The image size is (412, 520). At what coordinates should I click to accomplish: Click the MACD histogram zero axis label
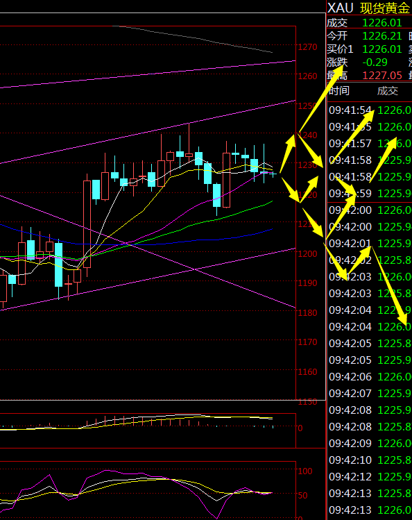coord(300,428)
